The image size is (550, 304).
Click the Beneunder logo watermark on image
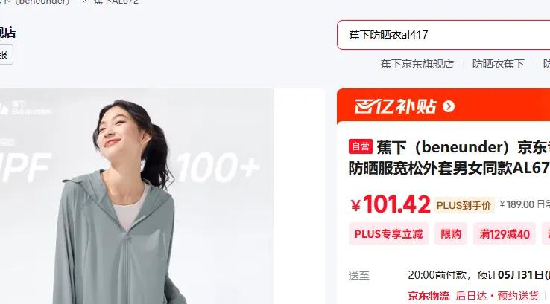tap(25, 107)
